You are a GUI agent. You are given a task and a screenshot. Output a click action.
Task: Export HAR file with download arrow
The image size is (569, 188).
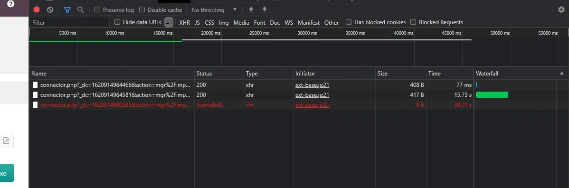(265, 9)
